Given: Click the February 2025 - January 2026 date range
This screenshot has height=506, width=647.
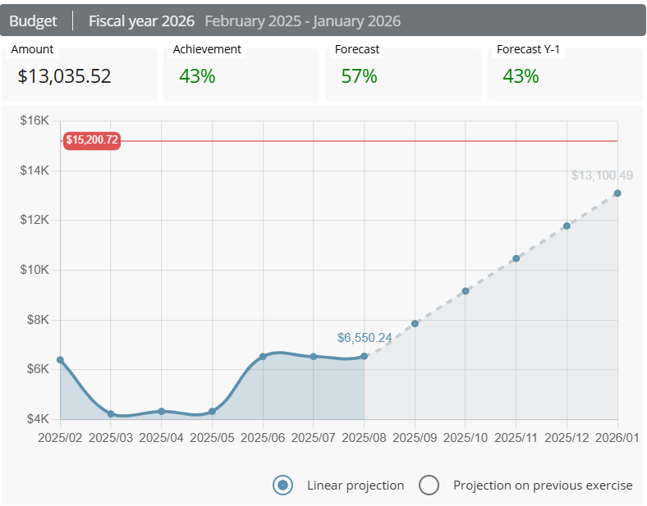Looking at the screenshot, I should click(303, 21).
